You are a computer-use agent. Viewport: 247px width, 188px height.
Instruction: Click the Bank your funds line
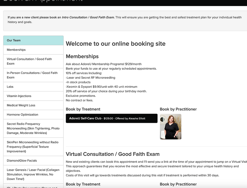111,68
